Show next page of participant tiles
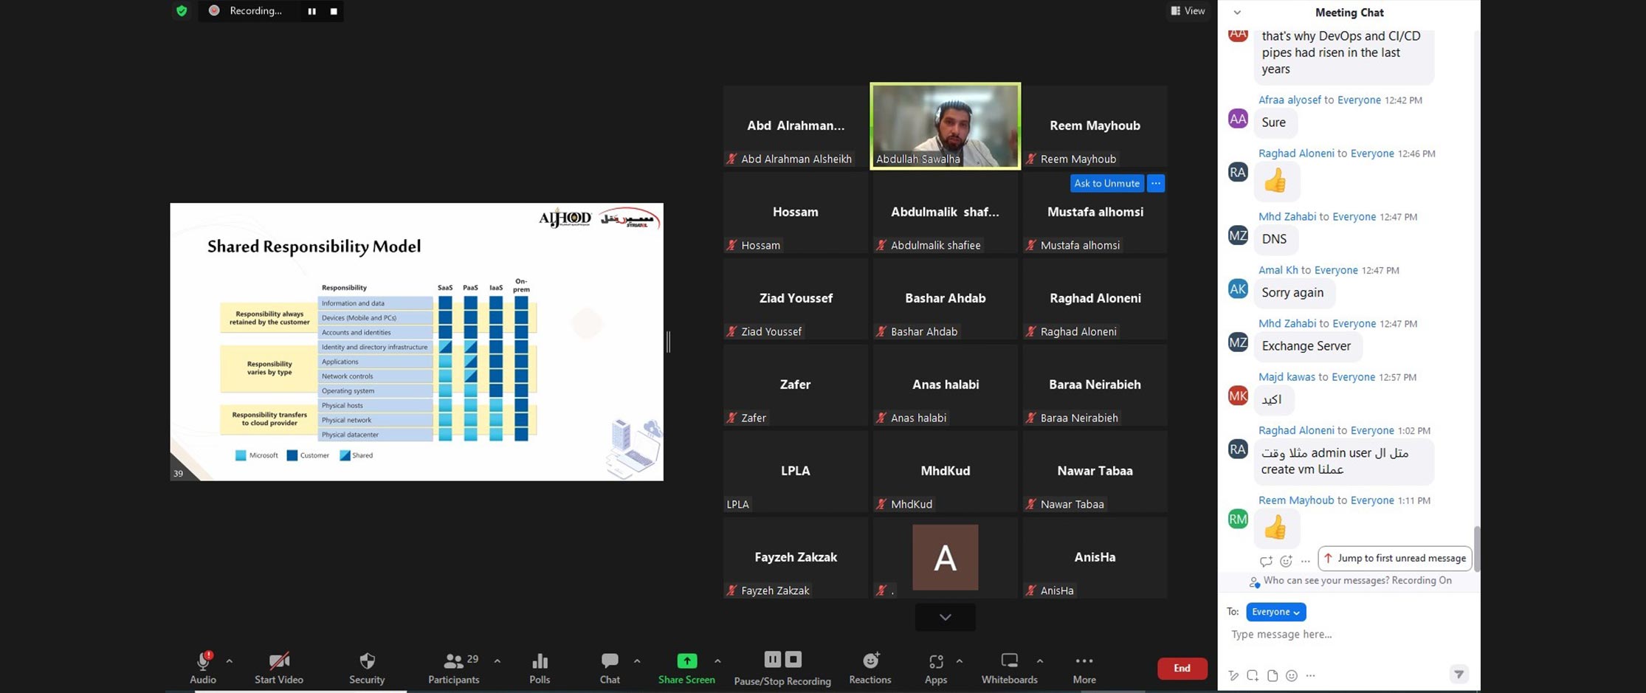The height and width of the screenshot is (693, 1646). (x=945, y=617)
